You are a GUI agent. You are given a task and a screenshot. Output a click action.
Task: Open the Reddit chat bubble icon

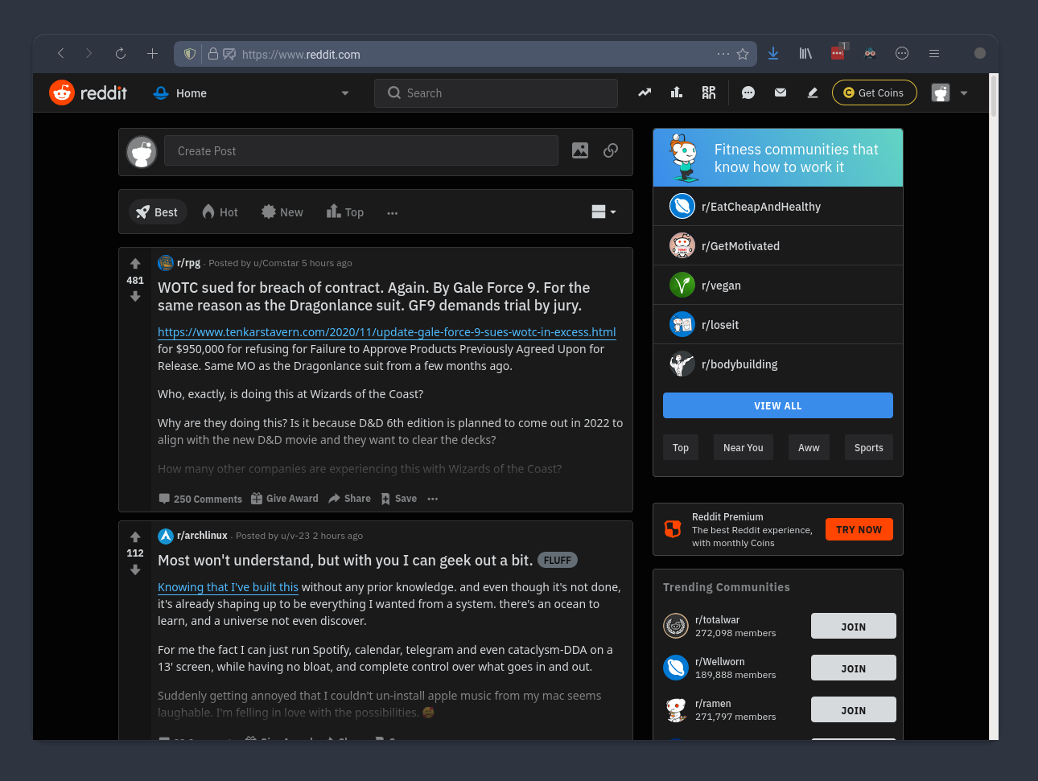[748, 92]
